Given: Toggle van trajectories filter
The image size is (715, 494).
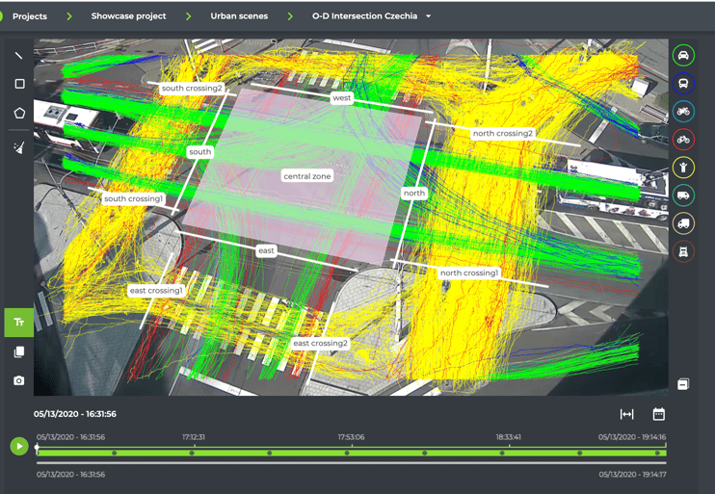Looking at the screenshot, I should point(683,195).
